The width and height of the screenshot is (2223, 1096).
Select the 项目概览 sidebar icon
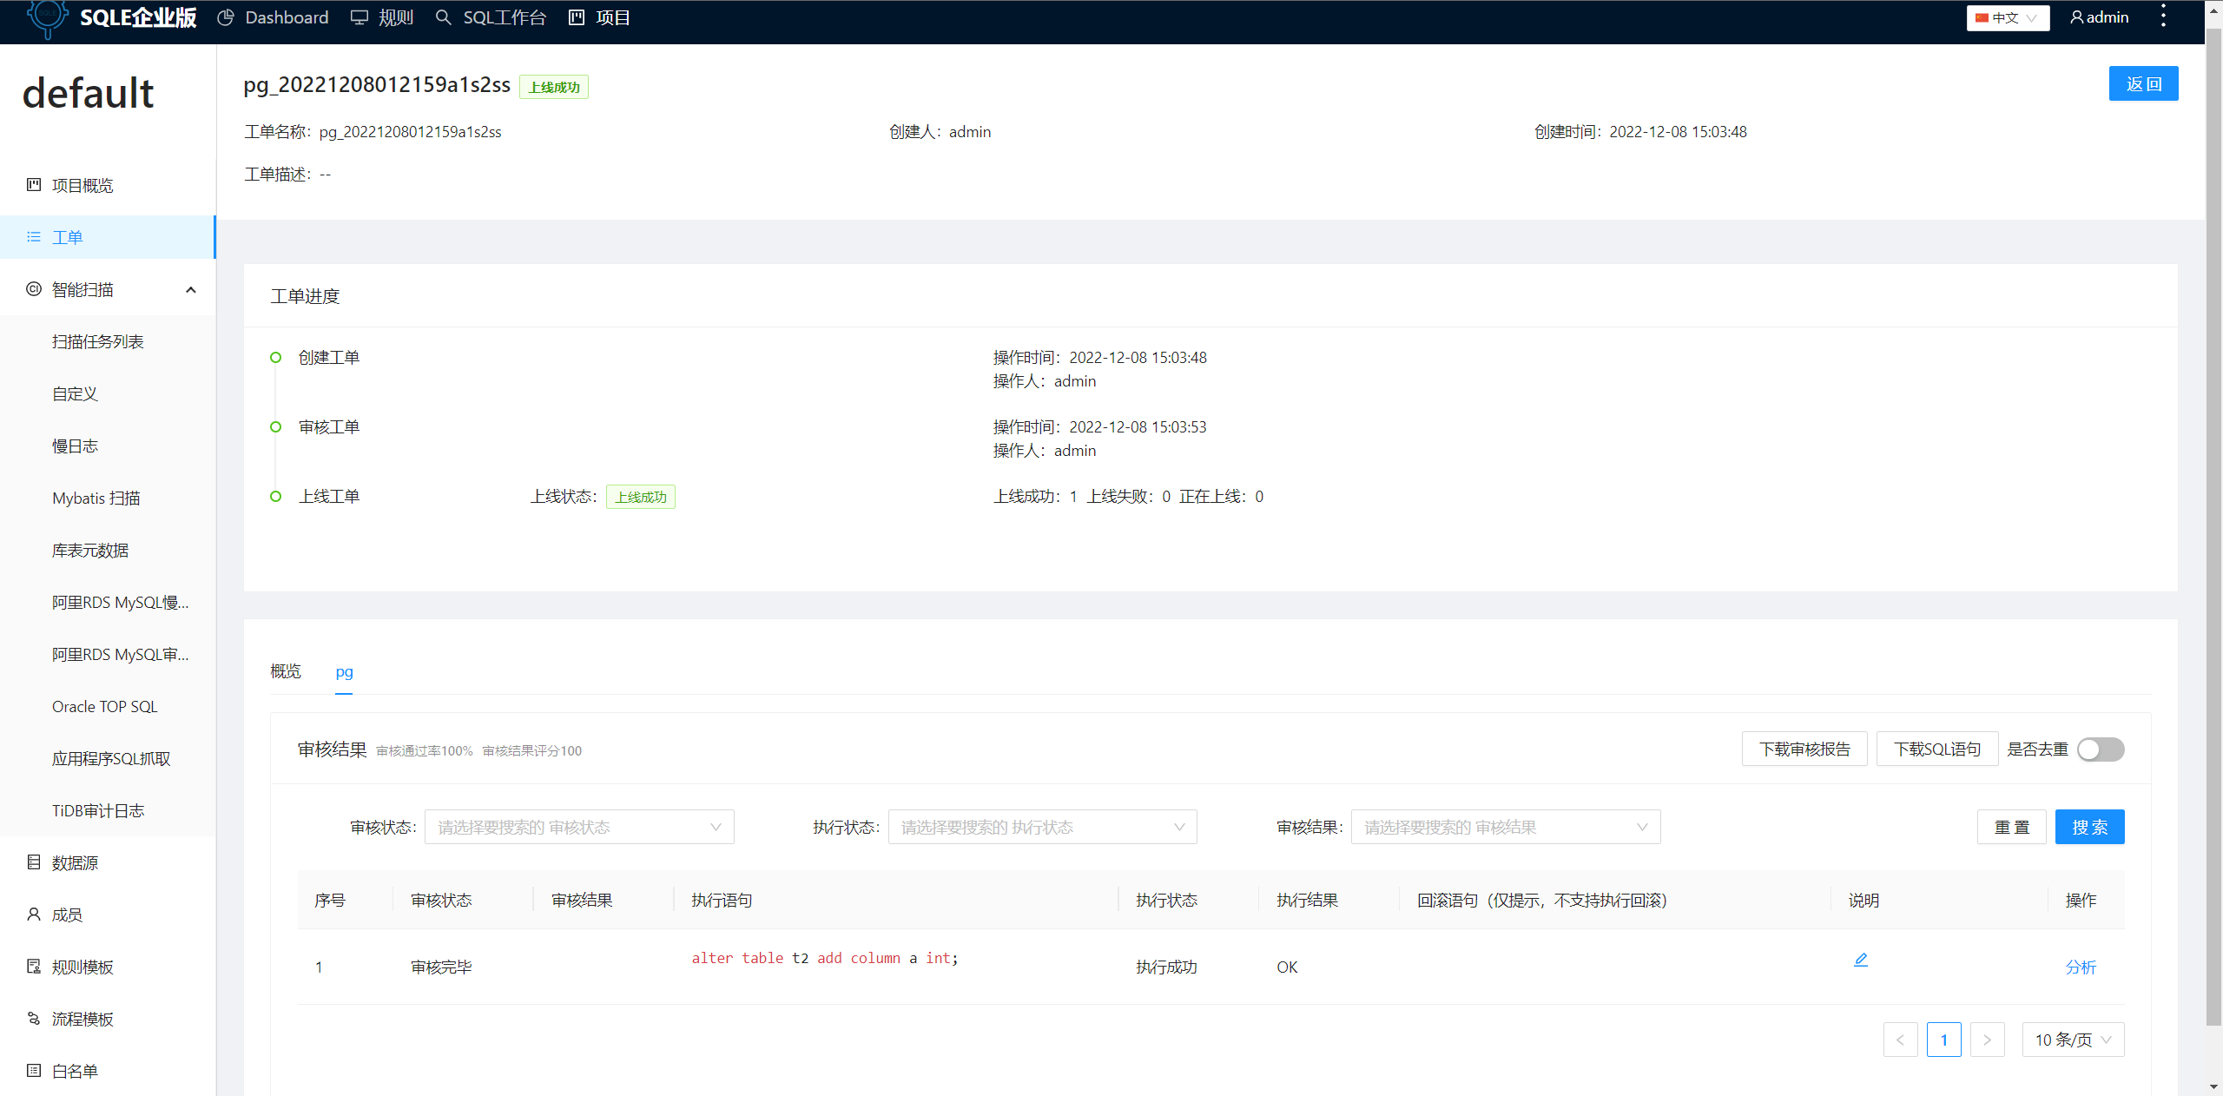pos(33,185)
